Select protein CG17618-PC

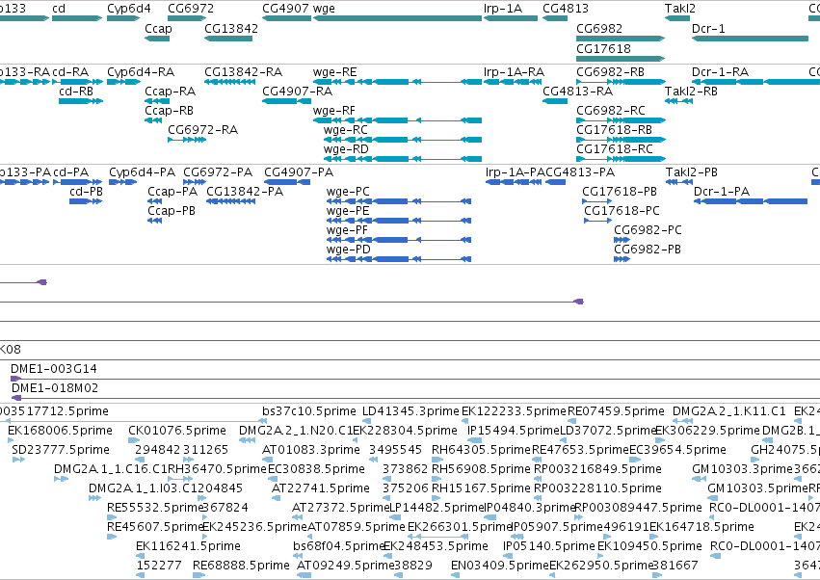[x=597, y=222]
